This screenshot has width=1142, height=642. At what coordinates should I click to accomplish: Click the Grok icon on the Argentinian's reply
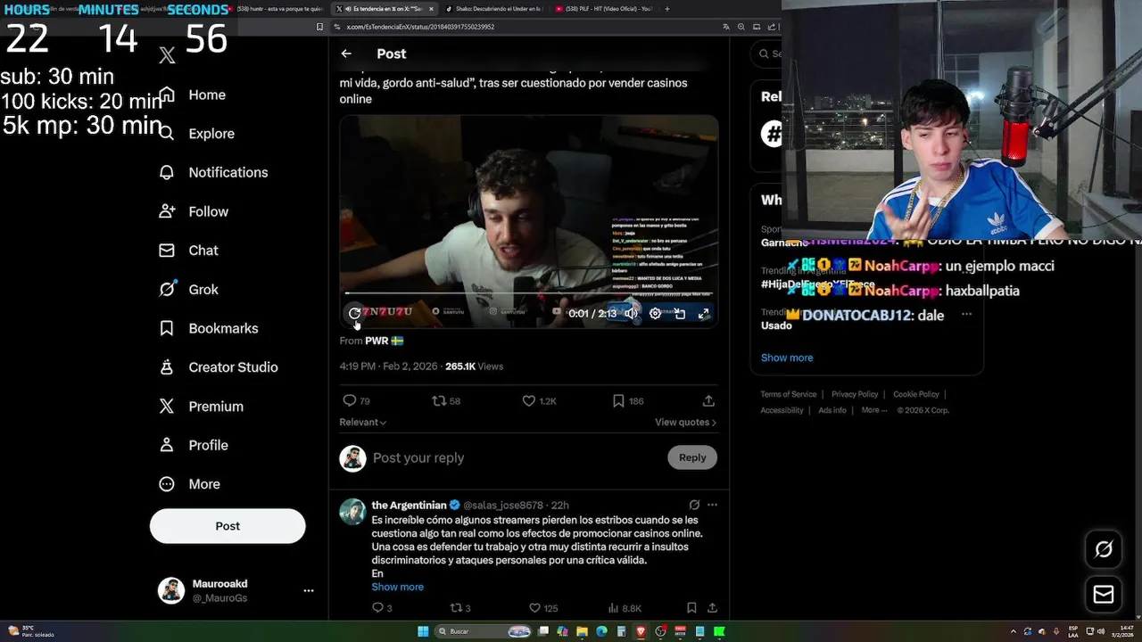tap(694, 505)
